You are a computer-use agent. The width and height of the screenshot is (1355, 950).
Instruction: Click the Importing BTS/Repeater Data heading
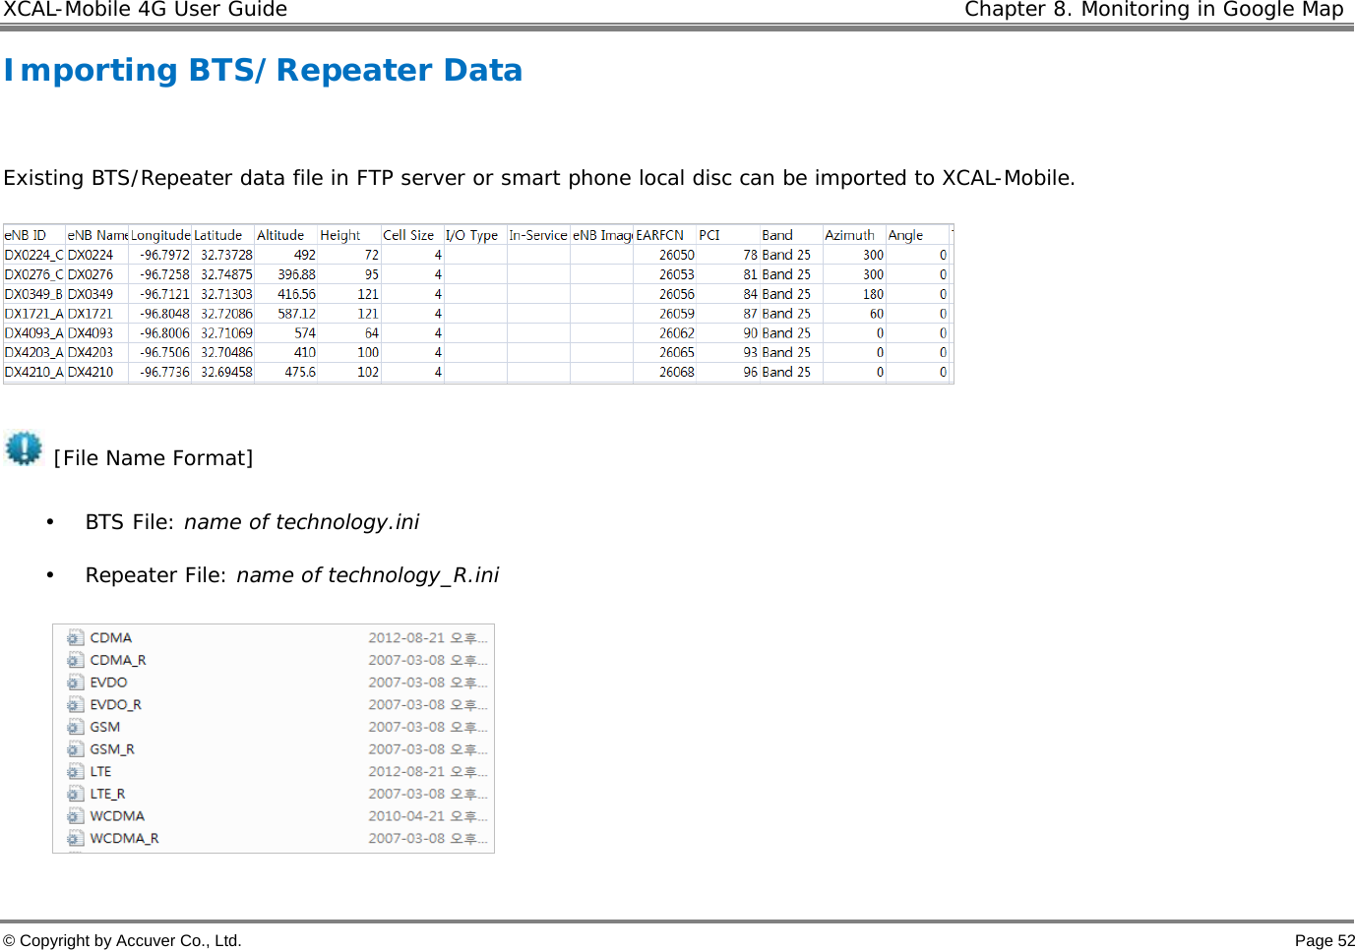click(263, 69)
